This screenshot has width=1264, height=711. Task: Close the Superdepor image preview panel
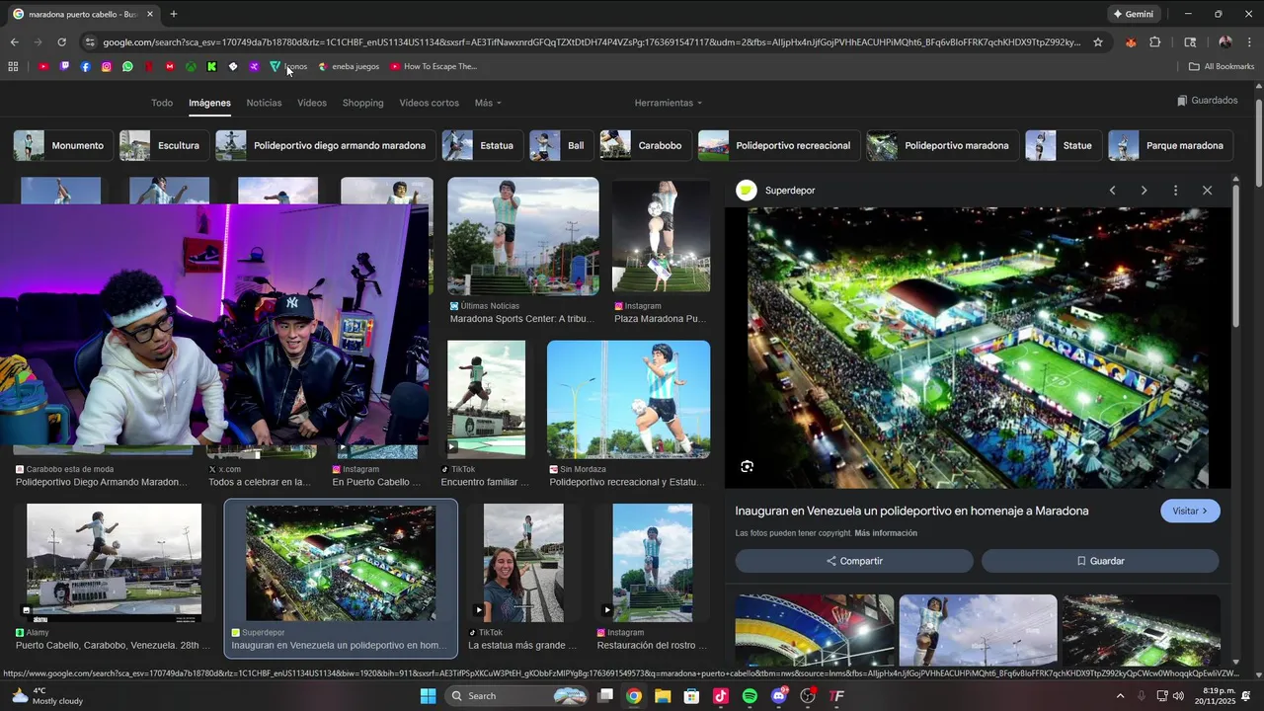(1207, 191)
